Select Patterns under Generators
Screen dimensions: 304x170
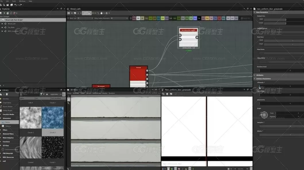pos(8,126)
